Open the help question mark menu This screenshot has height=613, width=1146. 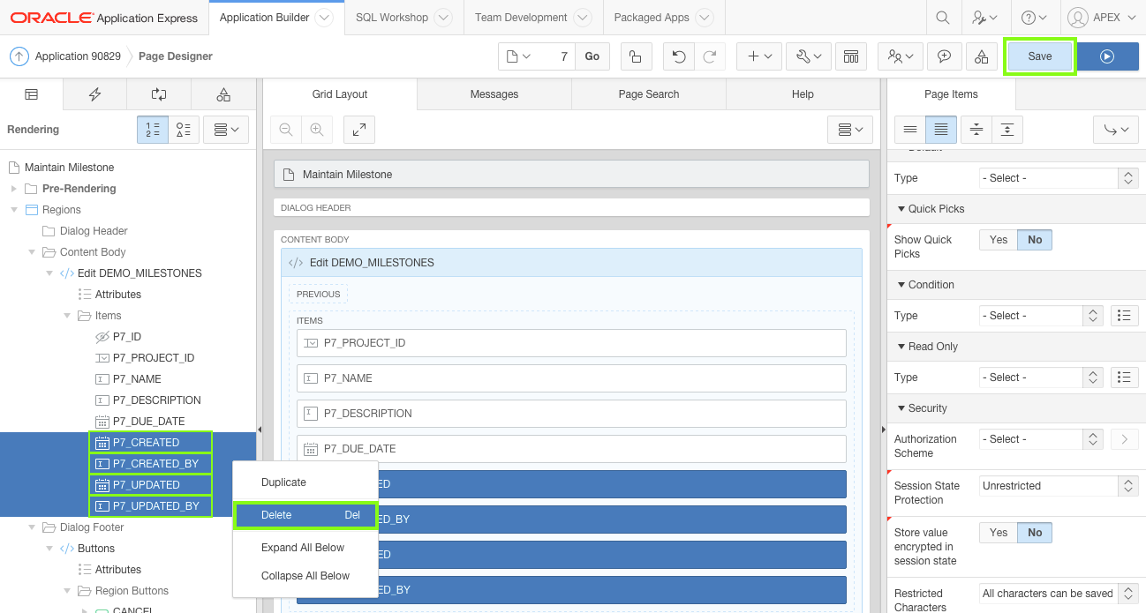(1033, 18)
